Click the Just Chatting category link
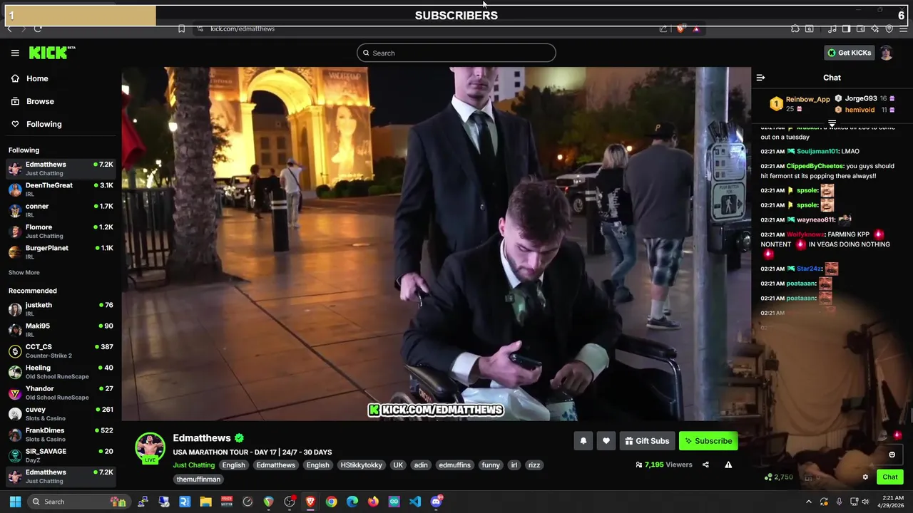This screenshot has height=513, width=913. pos(193,465)
